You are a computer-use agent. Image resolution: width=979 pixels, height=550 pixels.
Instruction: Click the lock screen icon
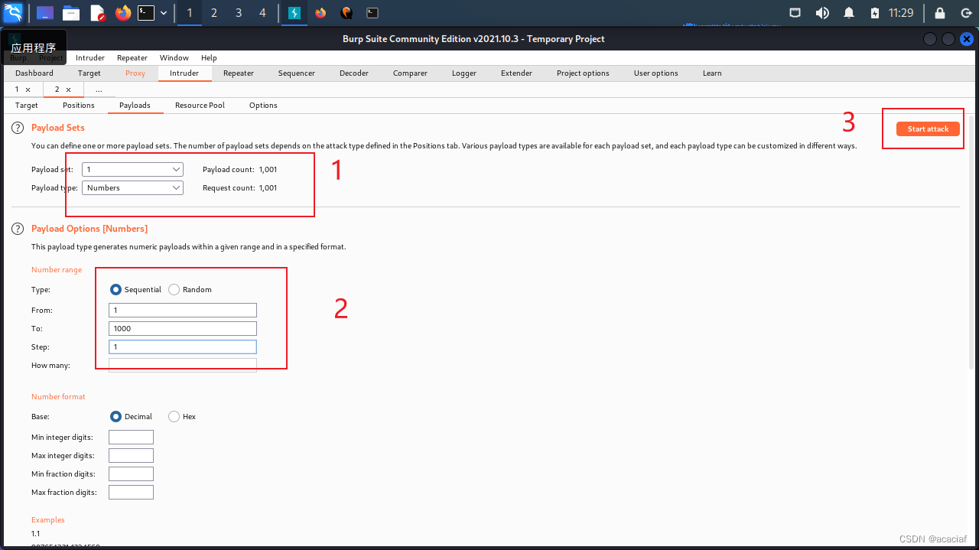(x=940, y=13)
